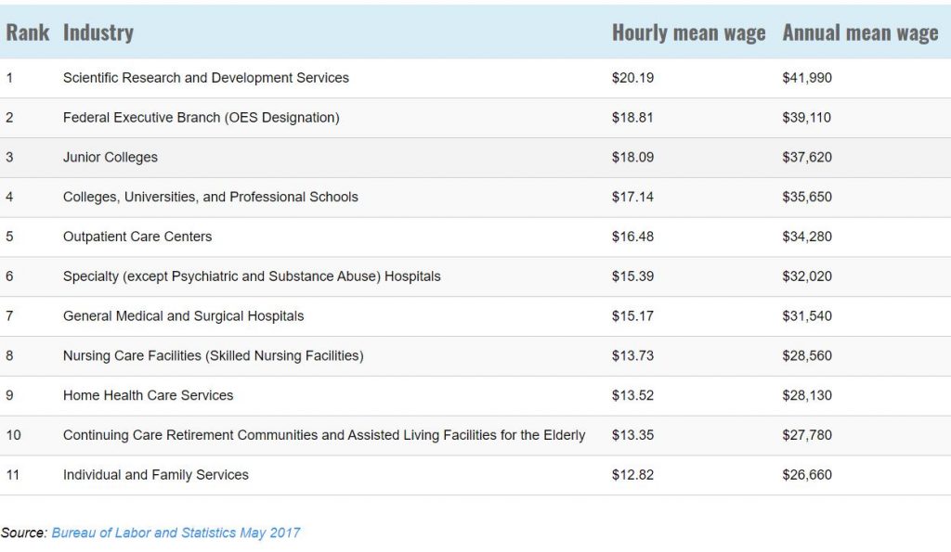Select the Individual and Family Services row
The height and width of the screenshot is (552, 951).
[156, 475]
